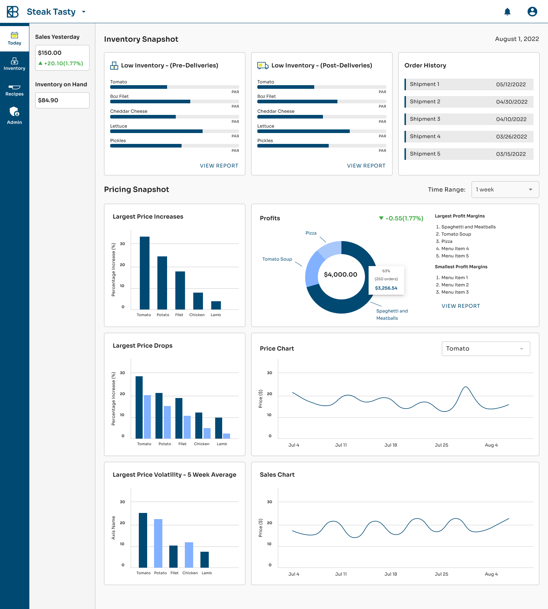Click the Pizza label on profits chart
548x609 pixels.
(x=311, y=233)
